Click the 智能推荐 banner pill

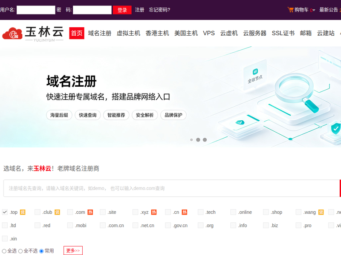(x=116, y=115)
